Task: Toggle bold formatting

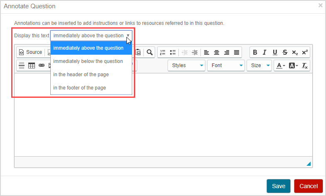Action: [x=255, y=52]
